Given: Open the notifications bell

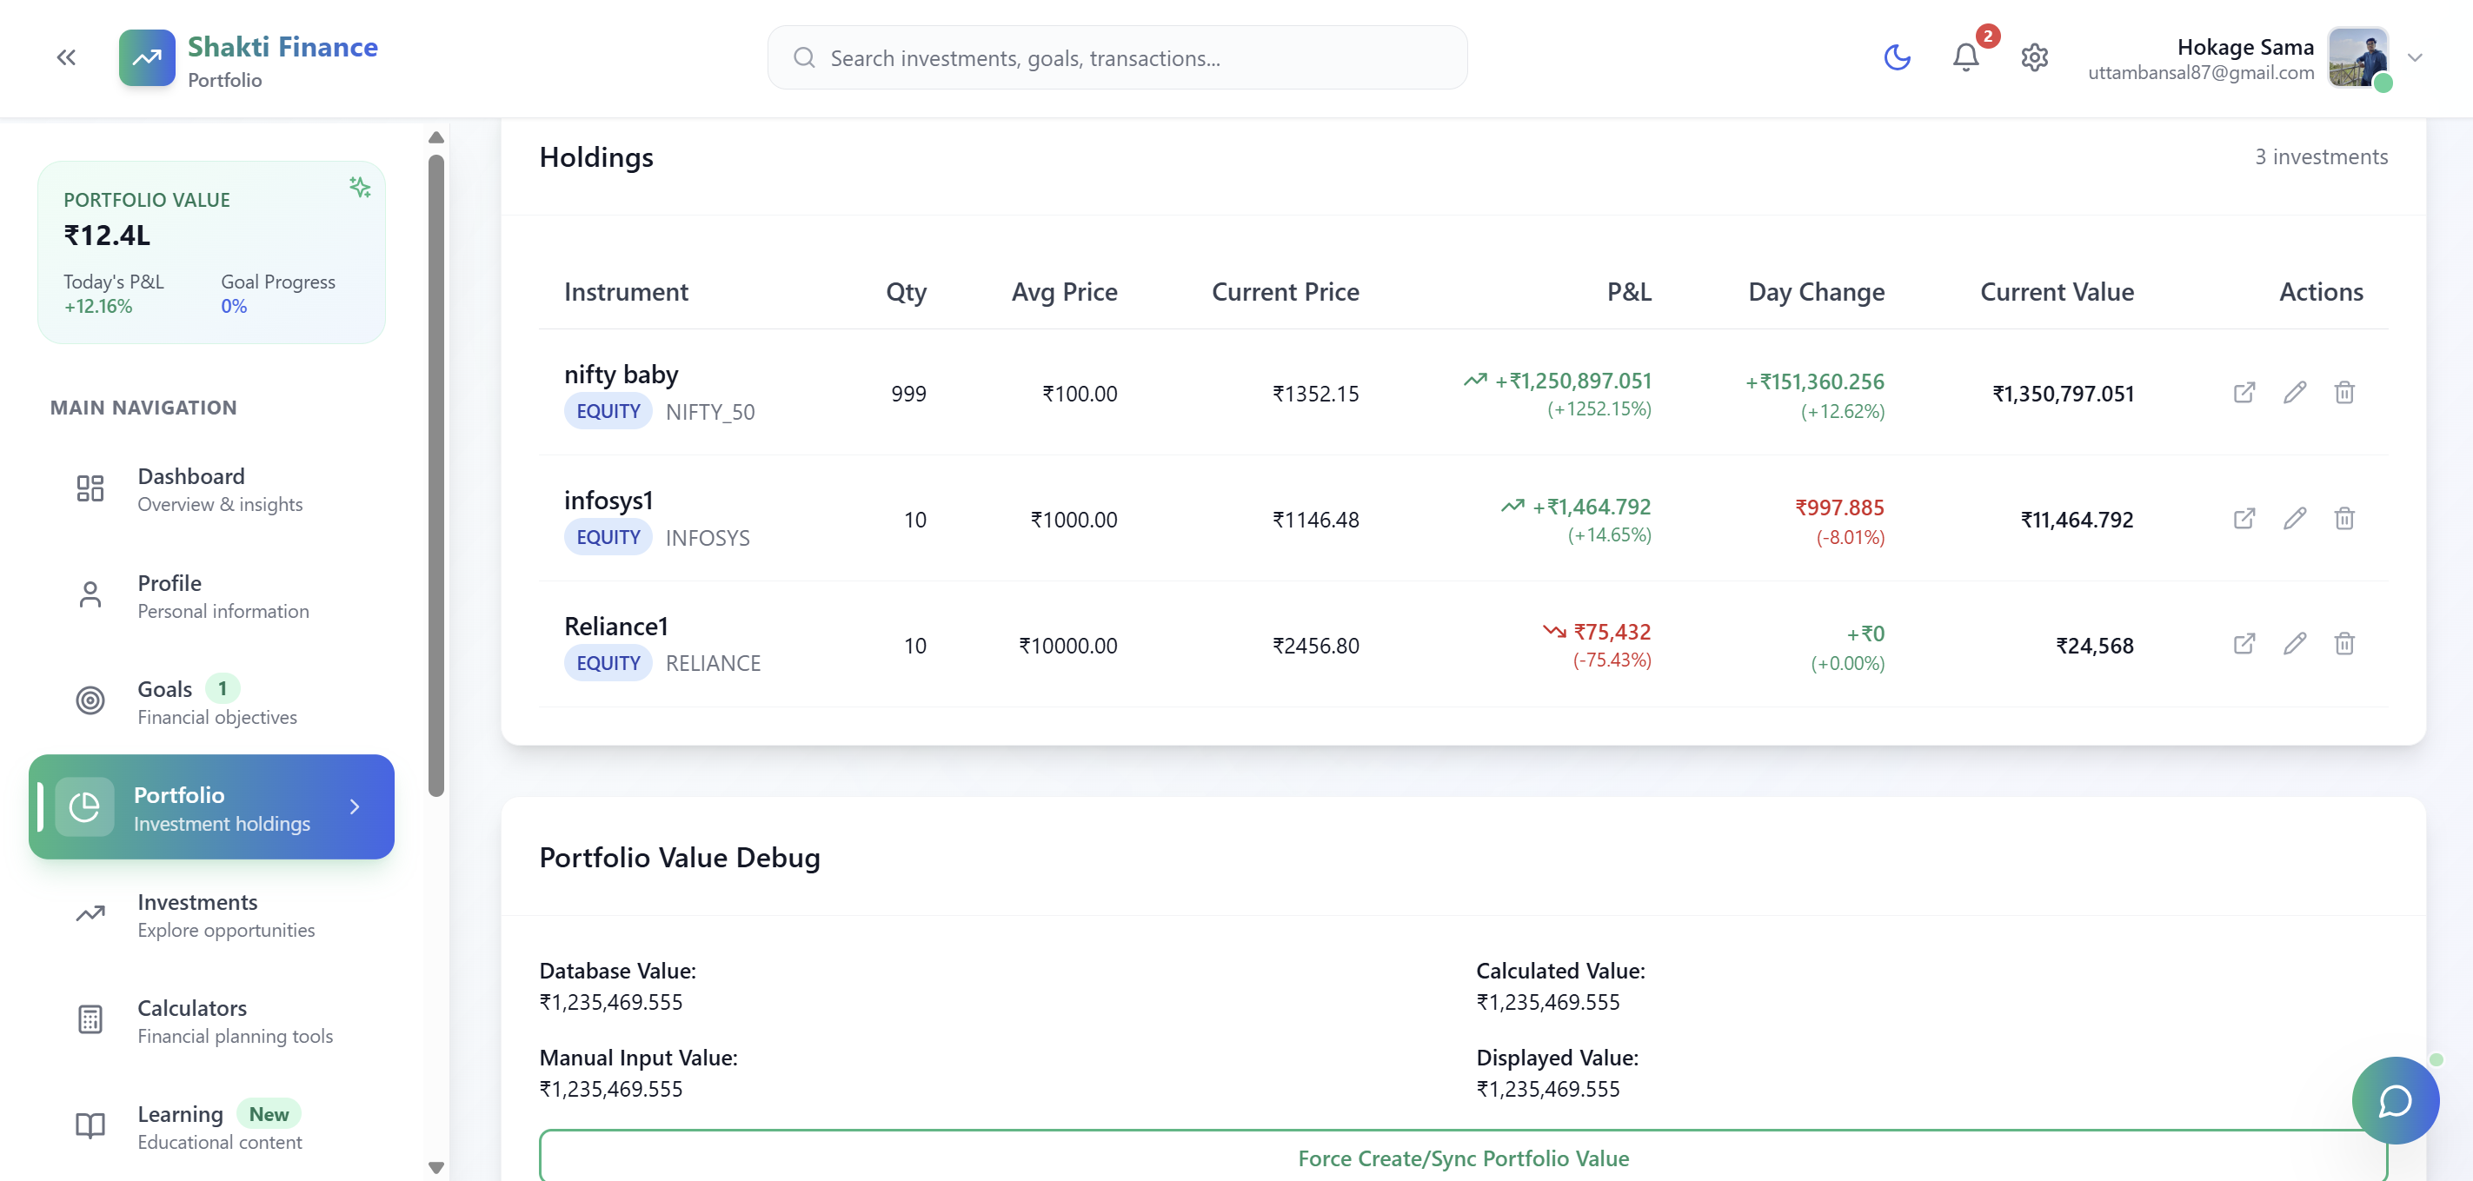Looking at the screenshot, I should (1965, 57).
